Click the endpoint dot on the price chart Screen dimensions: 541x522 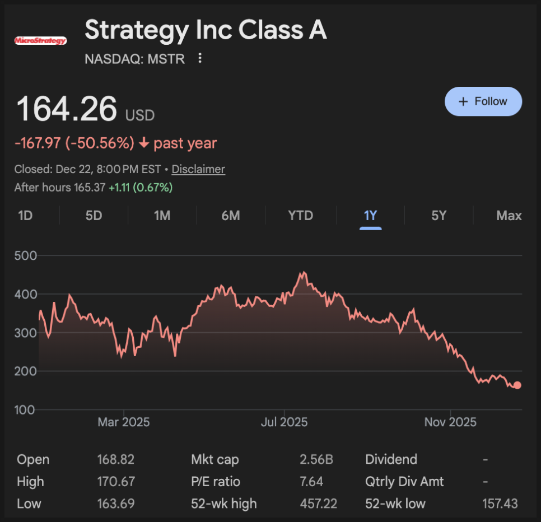[x=517, y=385]
